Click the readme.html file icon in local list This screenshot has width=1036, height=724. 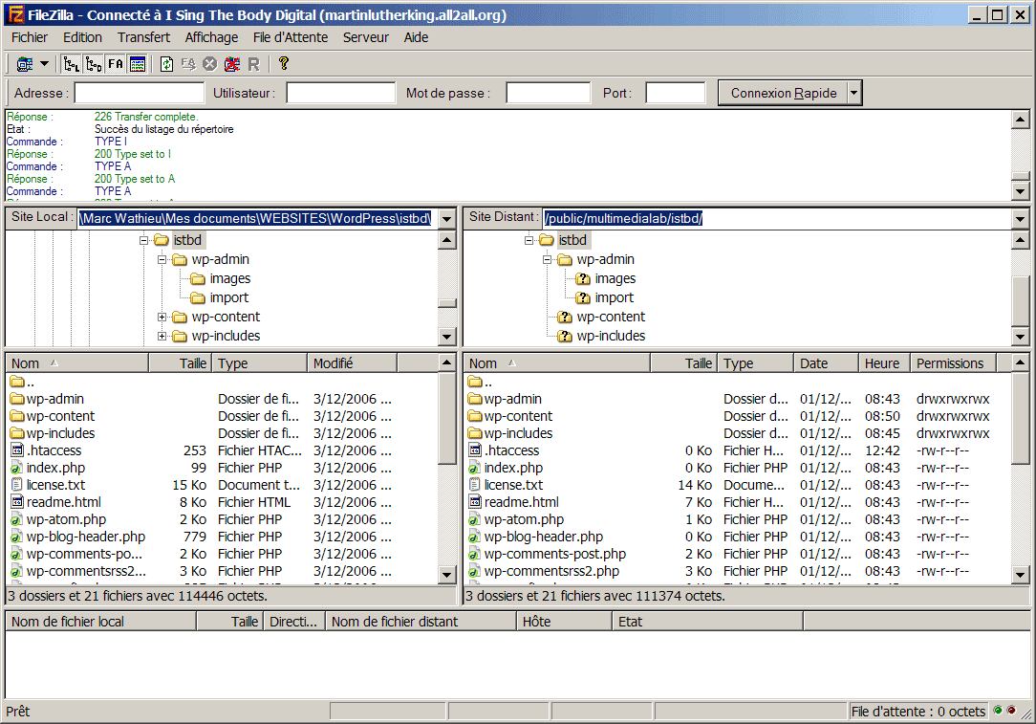pos(17,502)
